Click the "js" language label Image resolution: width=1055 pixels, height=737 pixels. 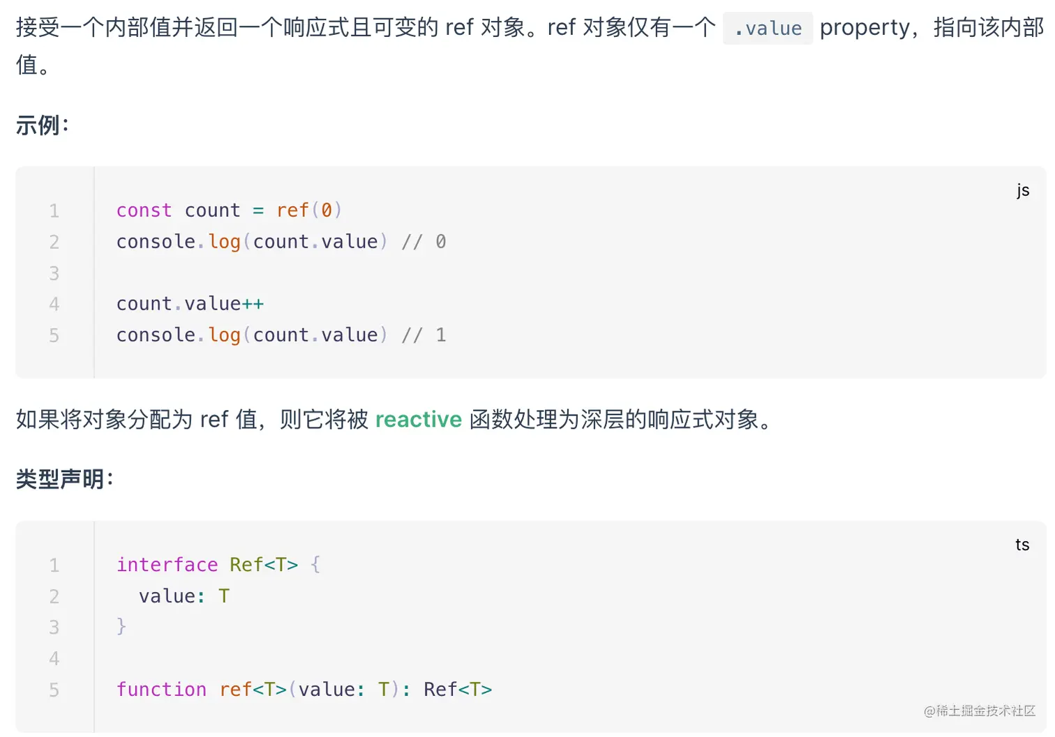(x=1023, y=190)
